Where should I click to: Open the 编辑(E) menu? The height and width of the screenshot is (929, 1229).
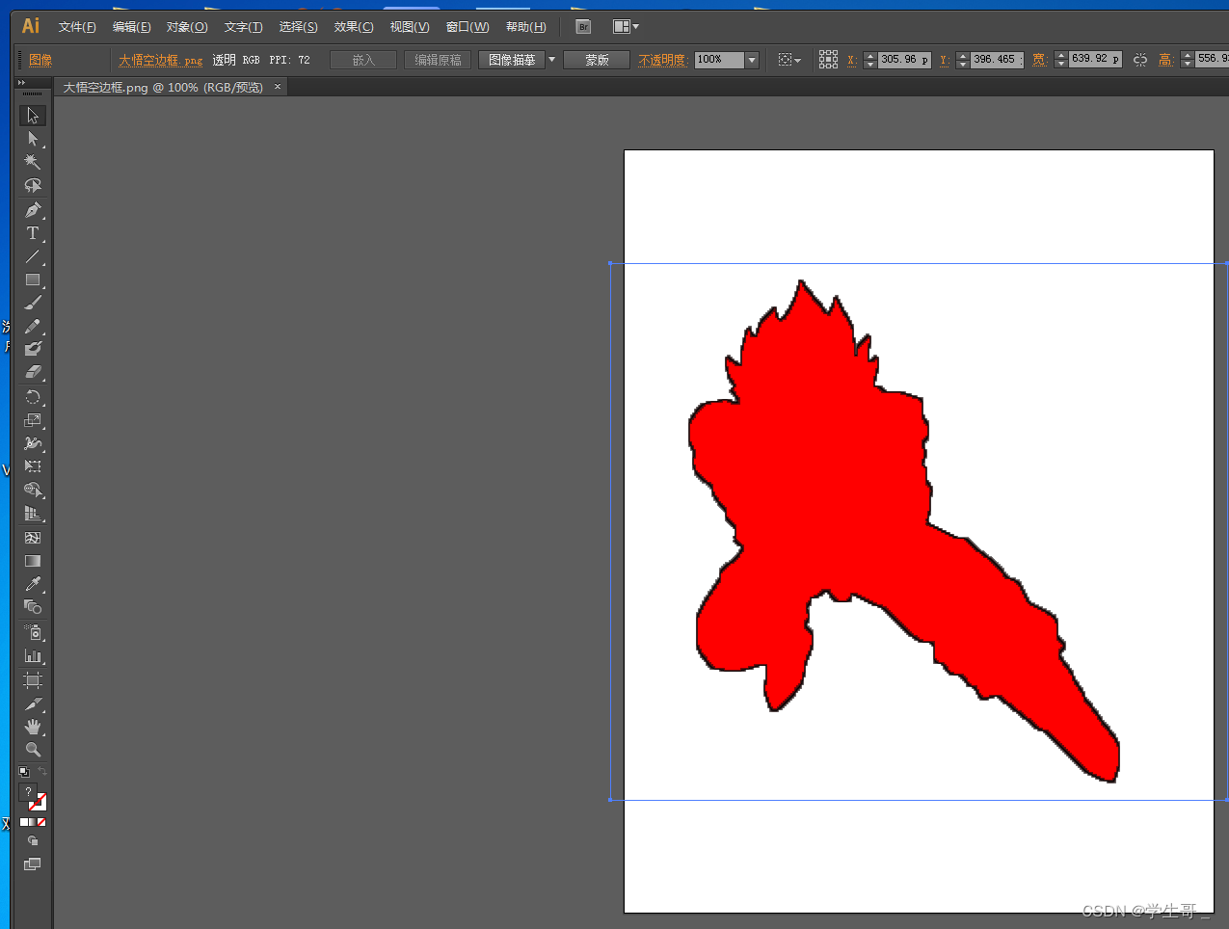[x=132, y=27]
